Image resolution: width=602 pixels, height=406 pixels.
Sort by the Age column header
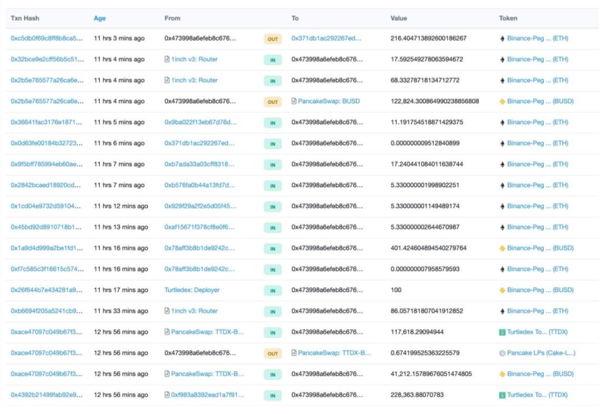[99, 18]
